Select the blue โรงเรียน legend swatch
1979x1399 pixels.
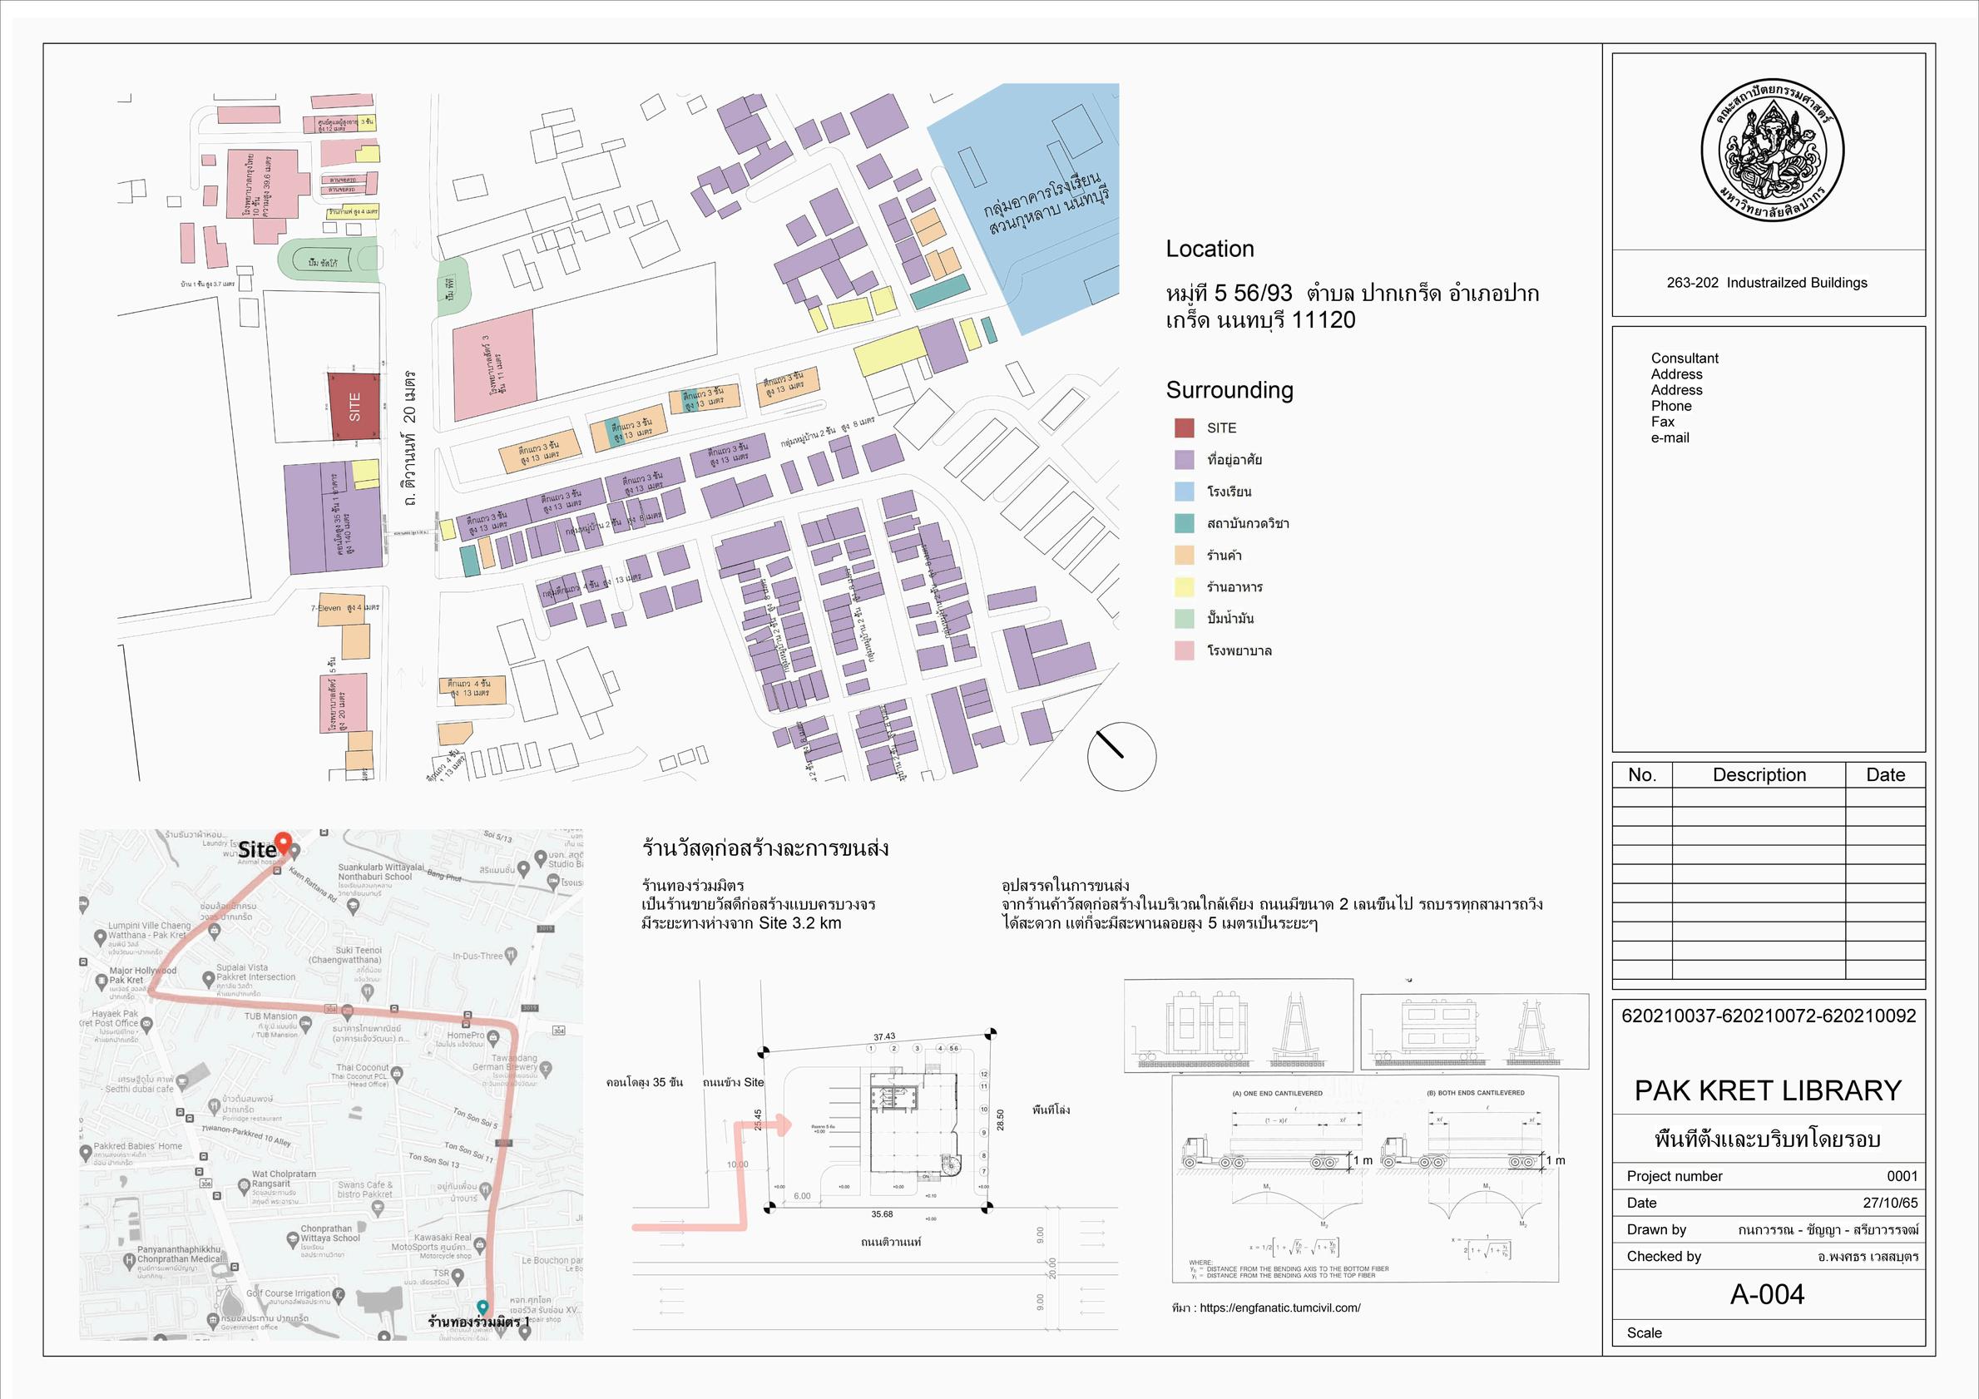1185,492
